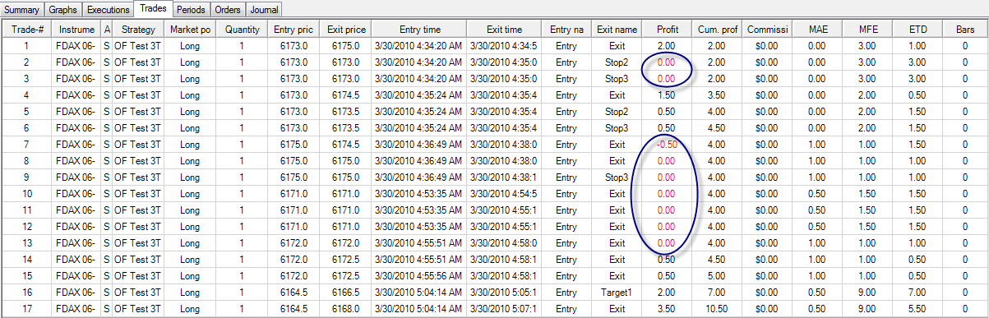Screen dimensions: 989x318
Task: Click MAE value 0.50 in trade 11
Action: [816, 210]
